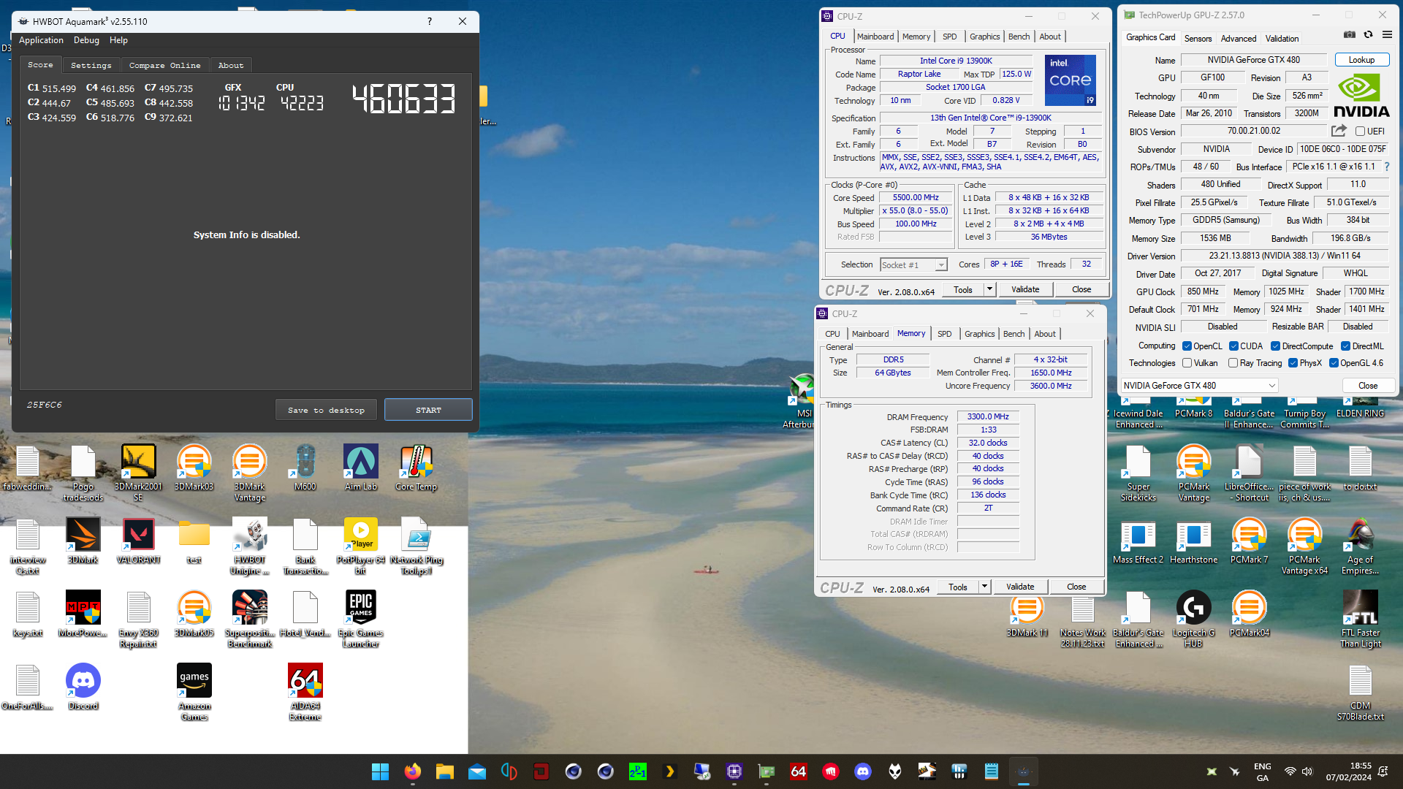Open Age of Empires desktop icon

tap(1361, 545)
